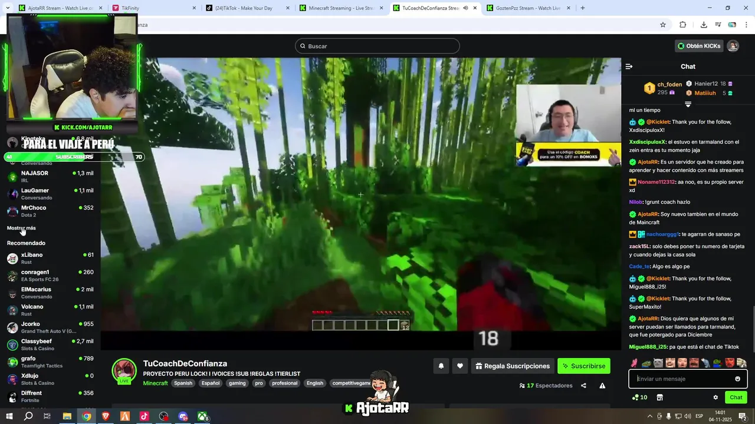755x424 pixels.
Task: Open TuCoachDeConfianza live avatar
Action: (x=124, y=371)
